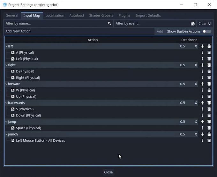Edit the S (Physical) event
The width and height of the screenshot is (217, 177).
click(202, 109)
